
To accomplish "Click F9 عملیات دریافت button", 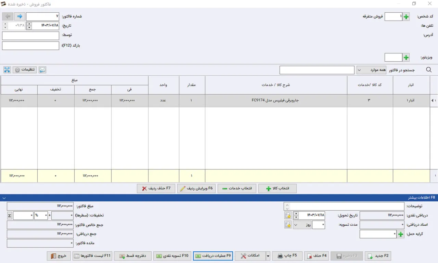I will [213, 256].
